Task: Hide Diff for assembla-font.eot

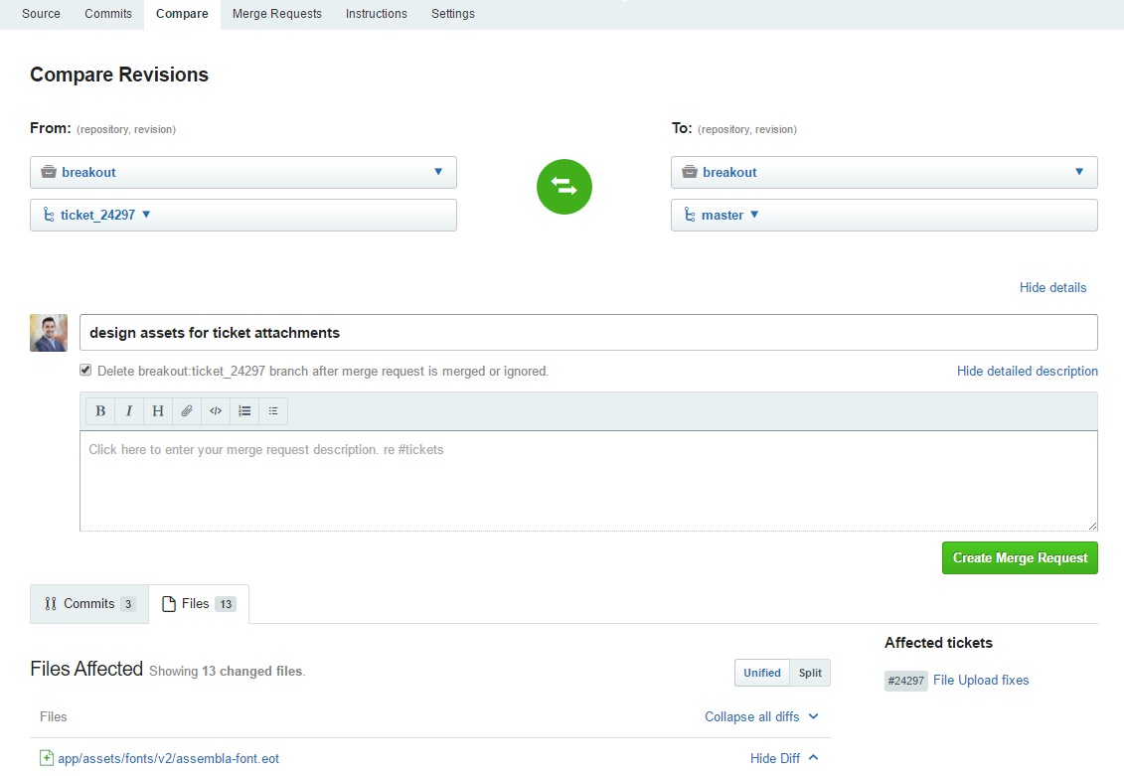Action: (784, 758)
